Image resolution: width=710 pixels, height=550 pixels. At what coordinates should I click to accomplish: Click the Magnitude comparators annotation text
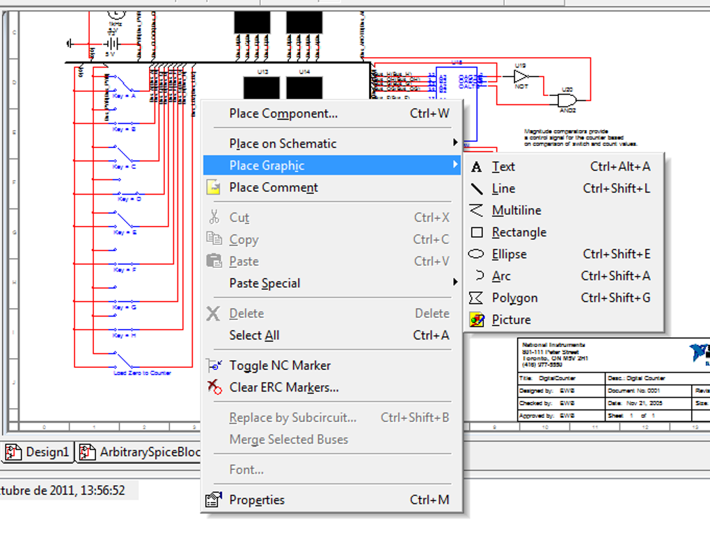[x=581, y=138]
